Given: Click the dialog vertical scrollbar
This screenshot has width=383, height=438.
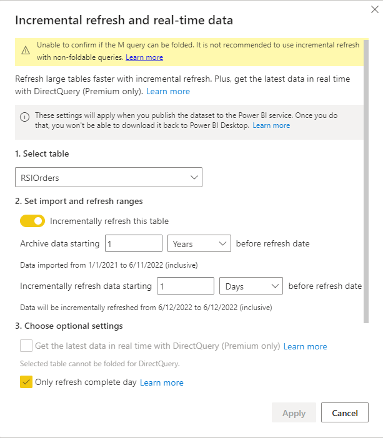Looking at the screenshot, I should (x=366, y=181).
